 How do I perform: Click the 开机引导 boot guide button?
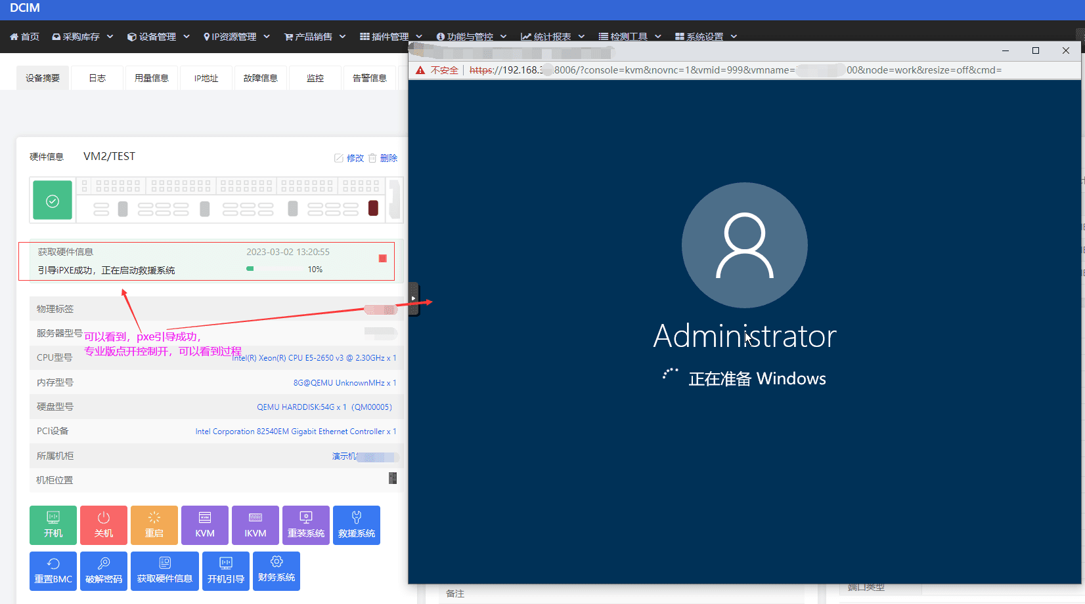click(226, 571)
